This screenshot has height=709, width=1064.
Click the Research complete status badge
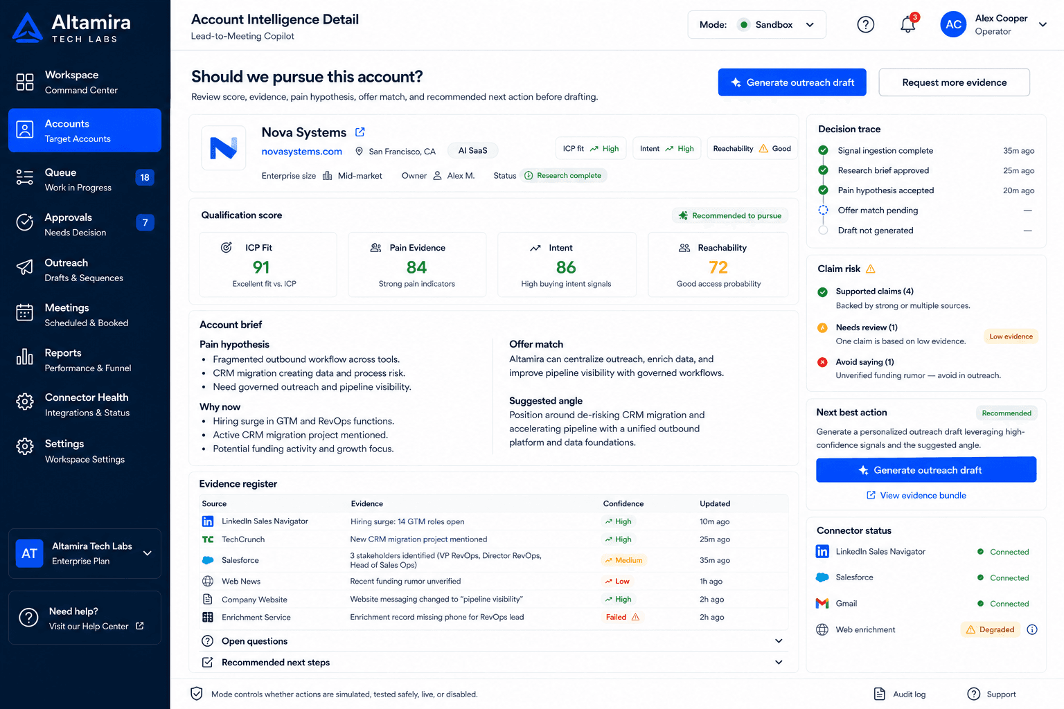pyautogui.click(x=562, y=176)
